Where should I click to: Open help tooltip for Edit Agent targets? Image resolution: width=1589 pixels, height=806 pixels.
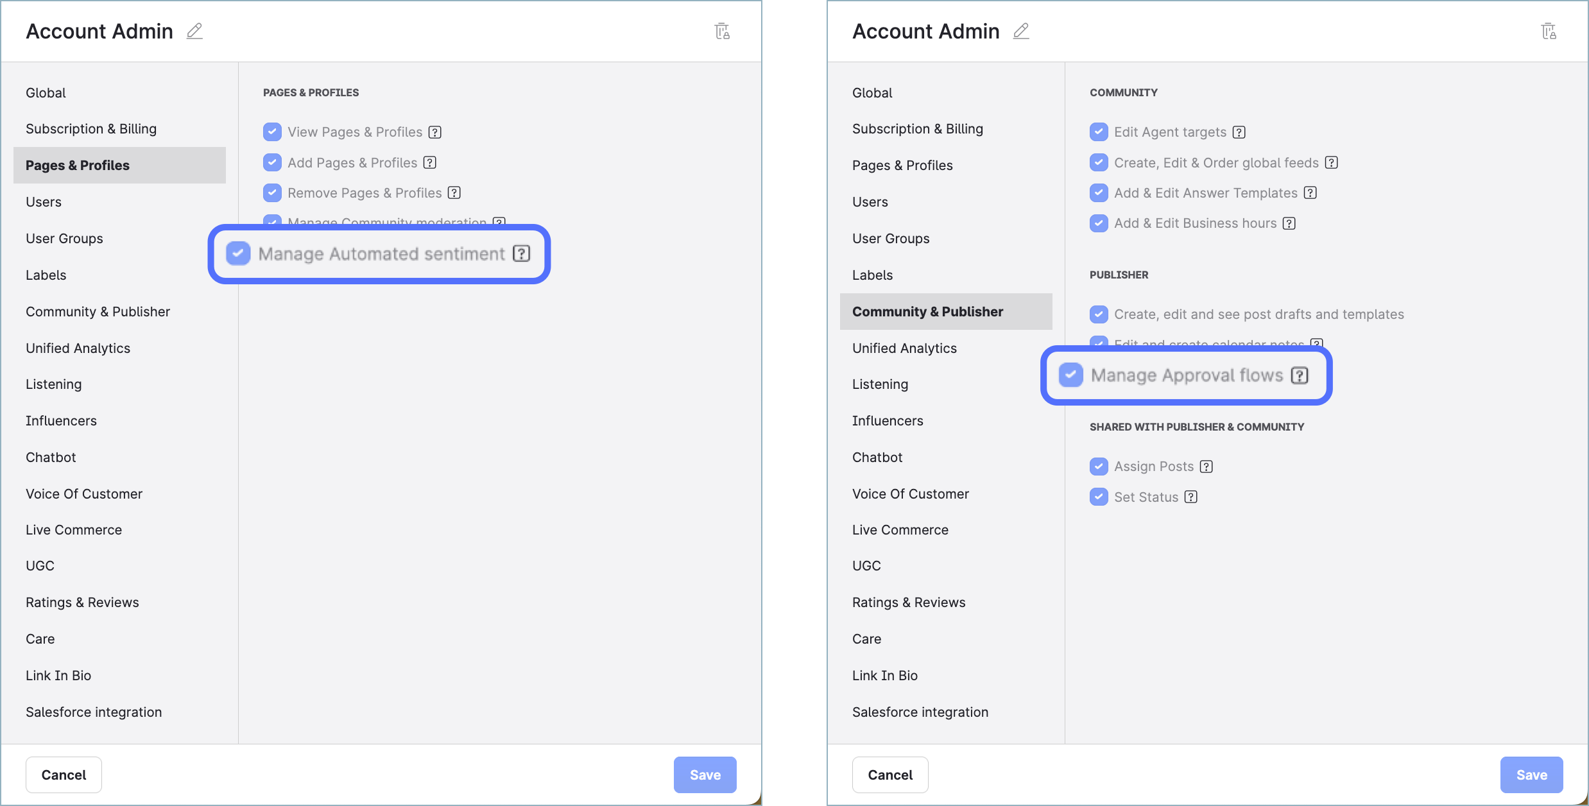(x=1239, y=132)
